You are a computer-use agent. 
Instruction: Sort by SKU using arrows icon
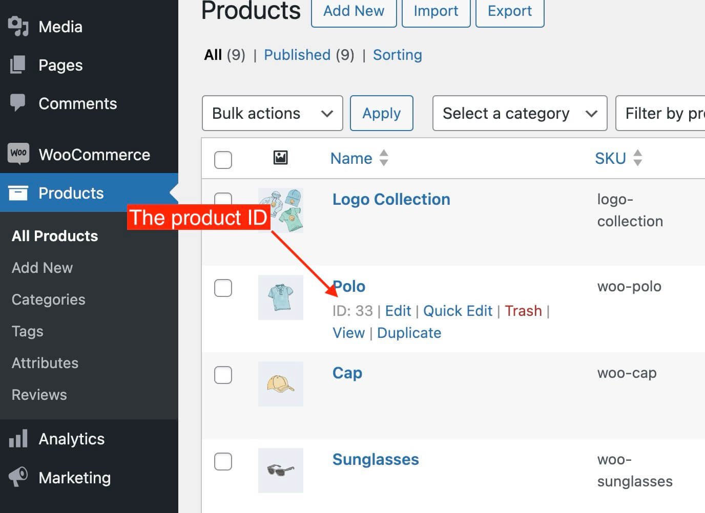[x=637, y=158]
